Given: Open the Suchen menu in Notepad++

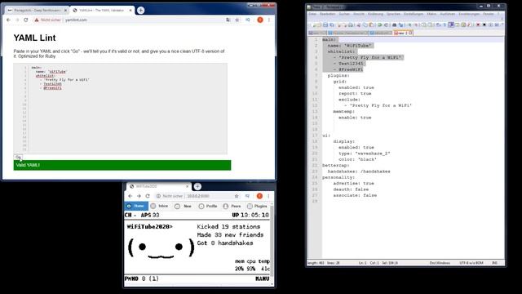Looking at the screenshot, I should 344,14.
